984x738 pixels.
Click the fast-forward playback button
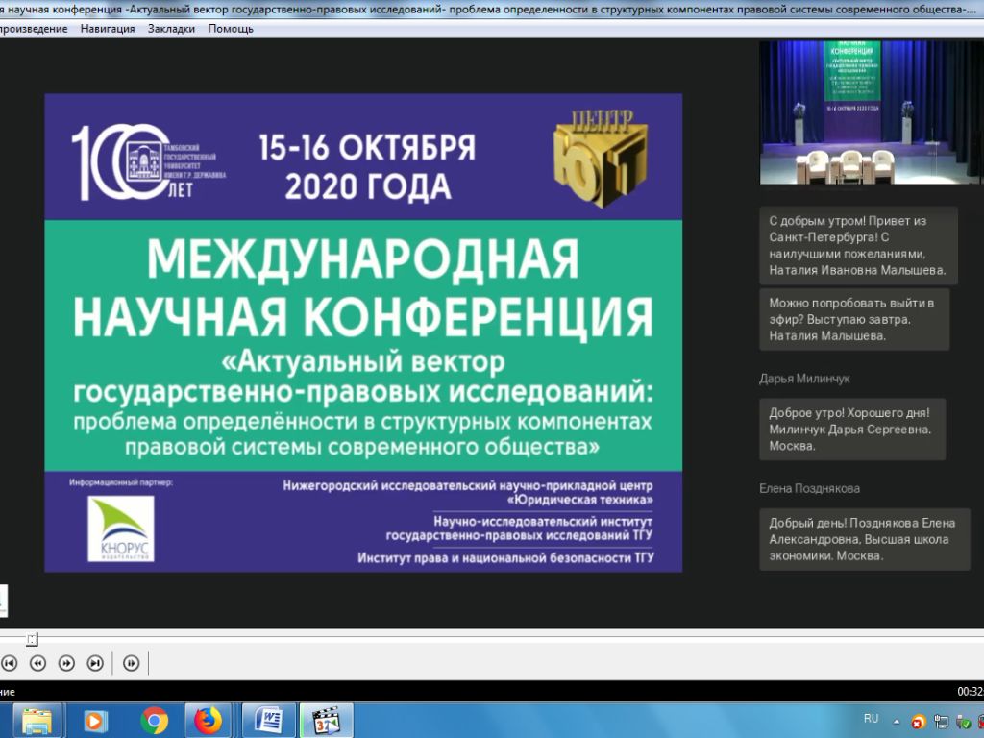pos(66,663)
